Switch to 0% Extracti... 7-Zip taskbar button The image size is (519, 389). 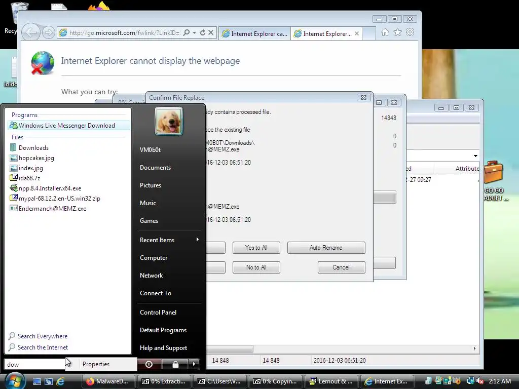pos(165,381)
